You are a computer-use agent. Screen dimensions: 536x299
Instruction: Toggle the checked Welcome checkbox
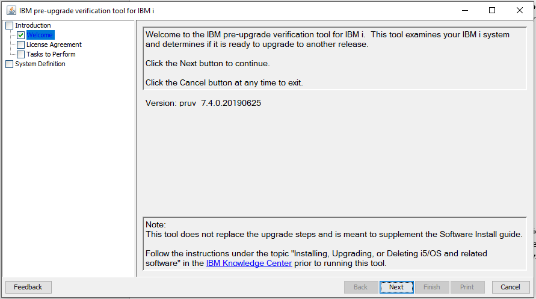pos(21,35)
